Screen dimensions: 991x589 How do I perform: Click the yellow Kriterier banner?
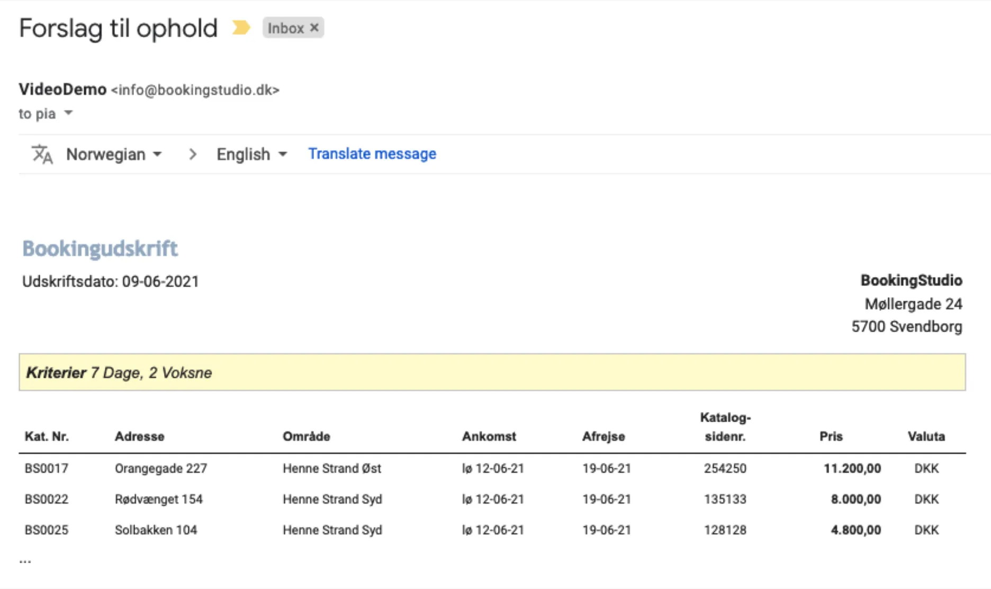492,372
